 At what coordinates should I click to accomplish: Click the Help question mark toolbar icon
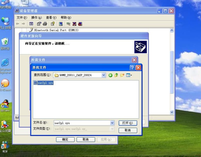pos(53,24)
